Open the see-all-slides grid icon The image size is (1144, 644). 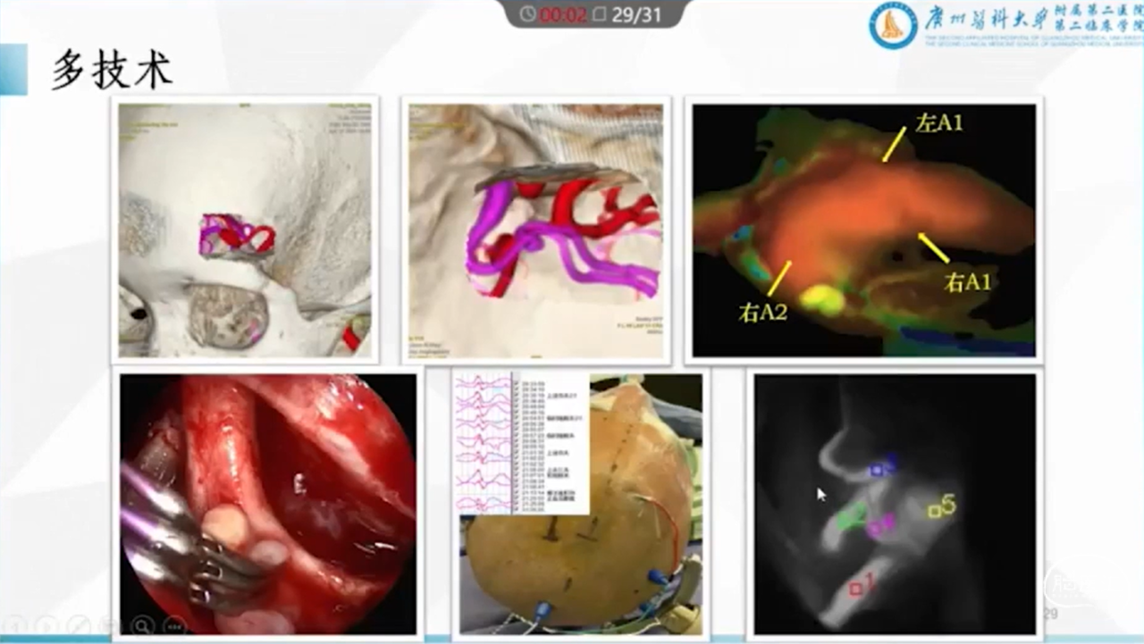[111, 625]
